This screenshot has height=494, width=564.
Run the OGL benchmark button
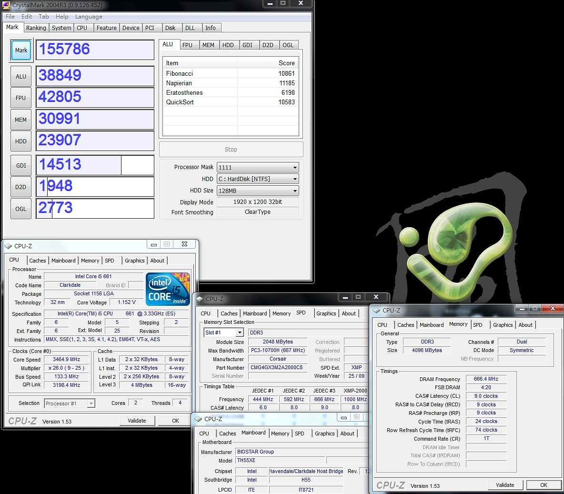coord(21,209)
